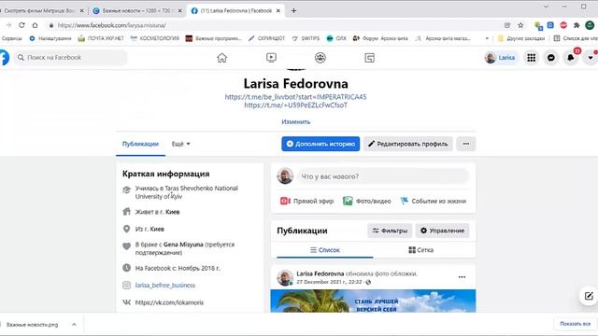Viewport: 598px width, 336px height.
Task: Open the browser extensions puzzle icon
Action: [x=577, y=25]
